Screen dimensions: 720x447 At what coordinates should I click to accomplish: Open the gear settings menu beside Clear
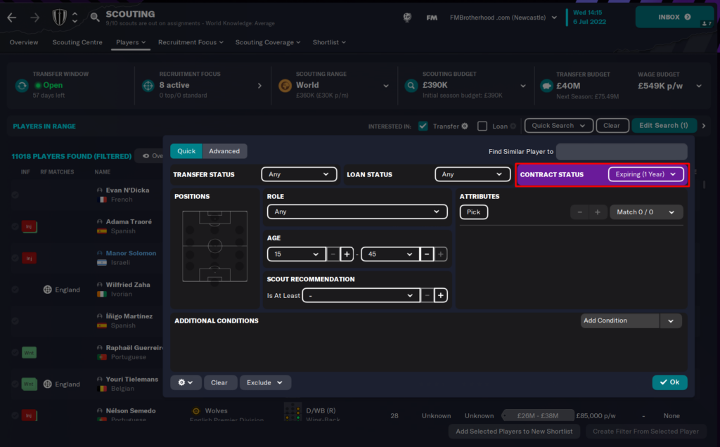[186, 382]
